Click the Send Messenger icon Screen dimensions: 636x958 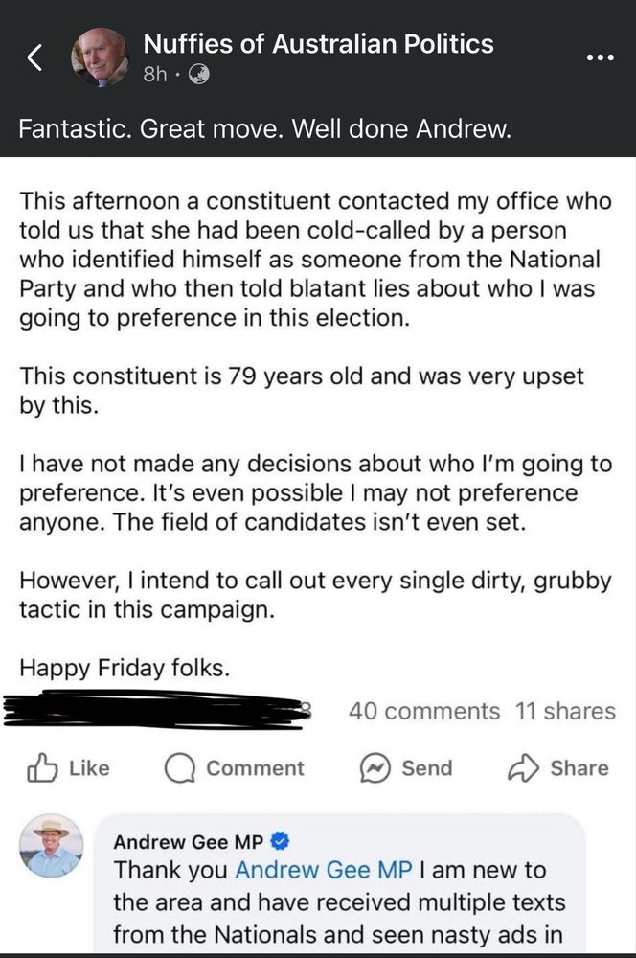[375, 766]
